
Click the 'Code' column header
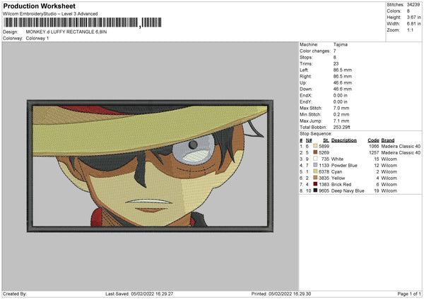coord(373,140)
